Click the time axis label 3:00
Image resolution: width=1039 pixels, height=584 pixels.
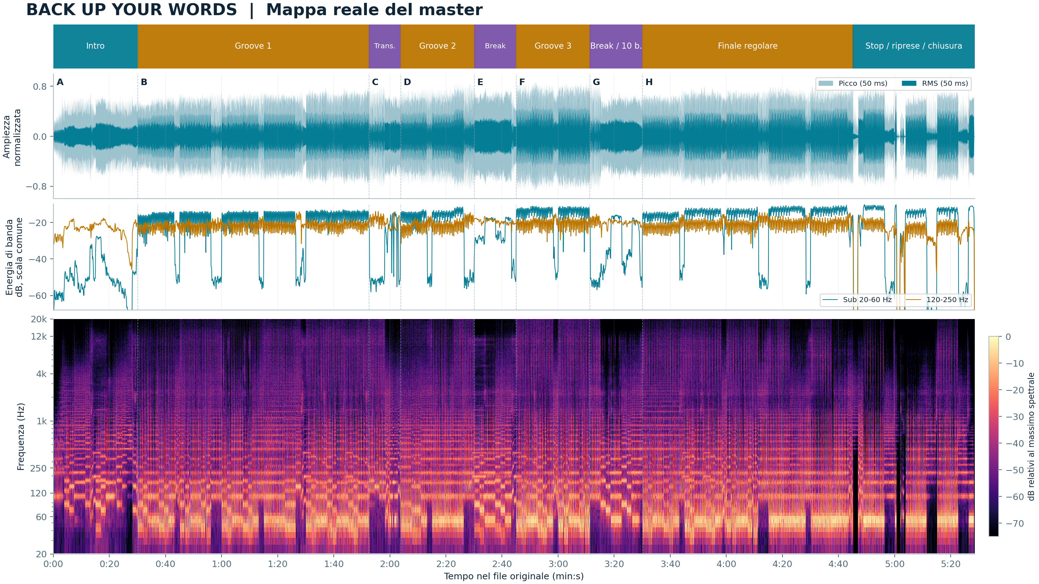tap(558, 564)
